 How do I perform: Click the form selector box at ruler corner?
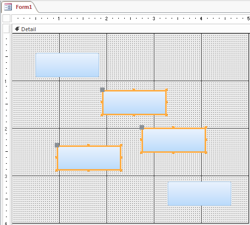tap(6, 18)
